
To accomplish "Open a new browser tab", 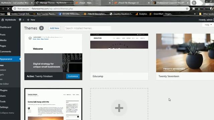I will point(194,3).
